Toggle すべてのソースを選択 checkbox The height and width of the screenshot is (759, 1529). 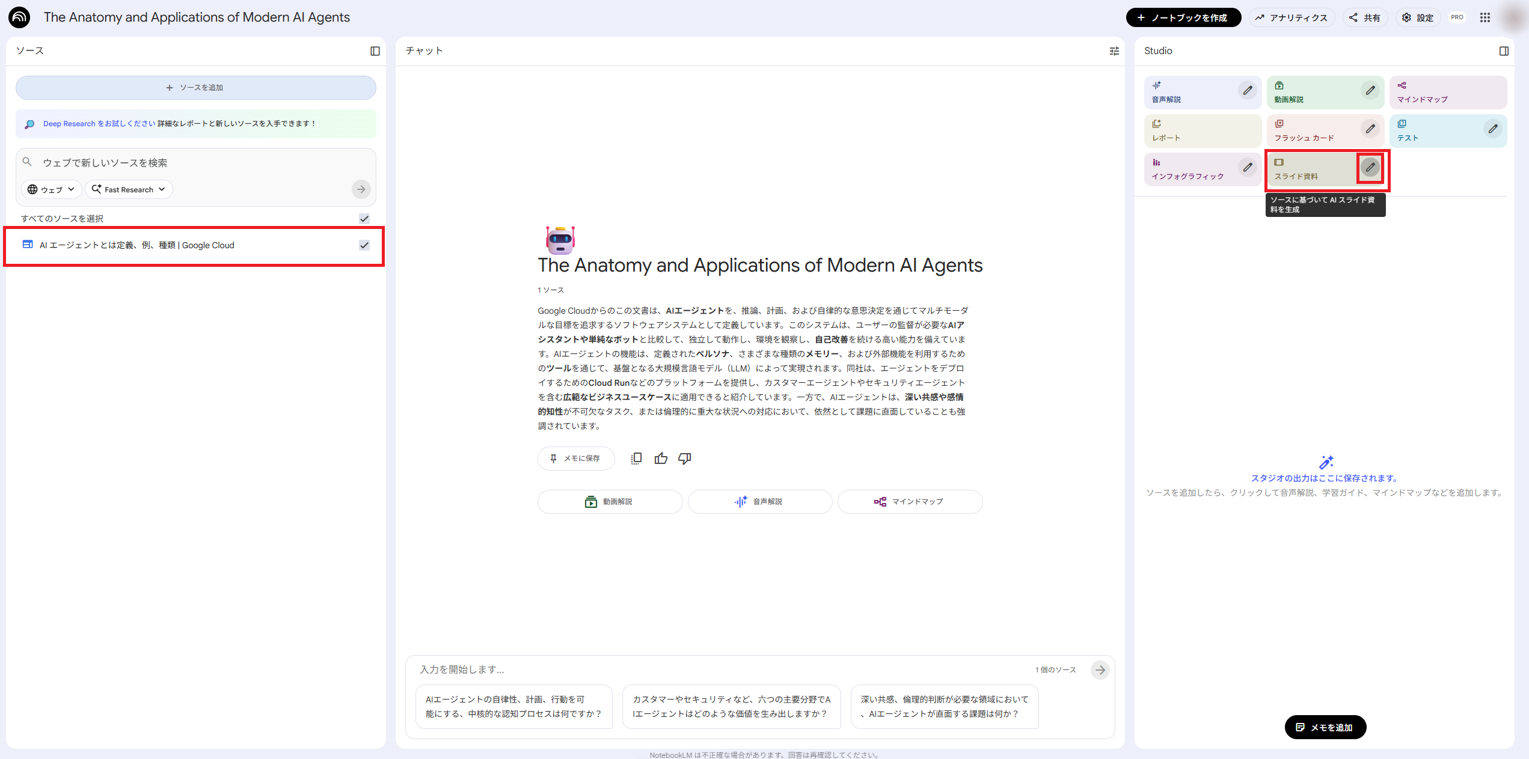364,219
